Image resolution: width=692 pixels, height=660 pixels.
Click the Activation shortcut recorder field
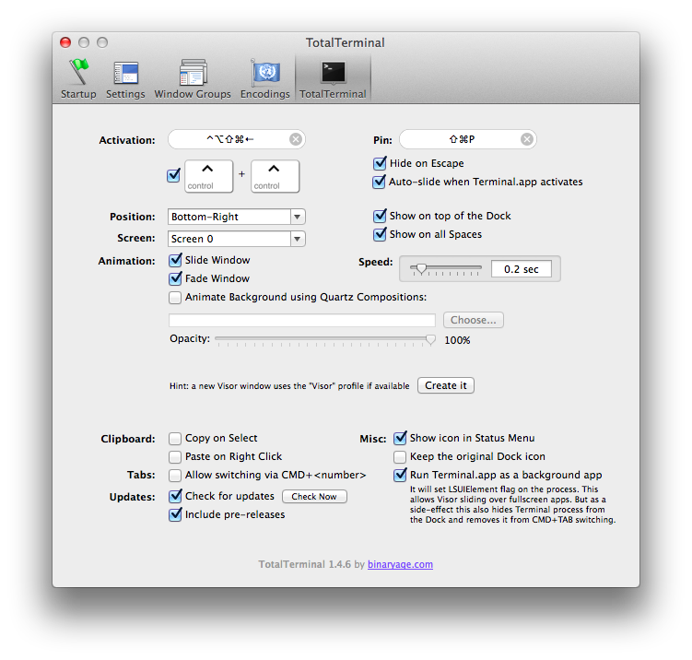click(x=237, y=139)
